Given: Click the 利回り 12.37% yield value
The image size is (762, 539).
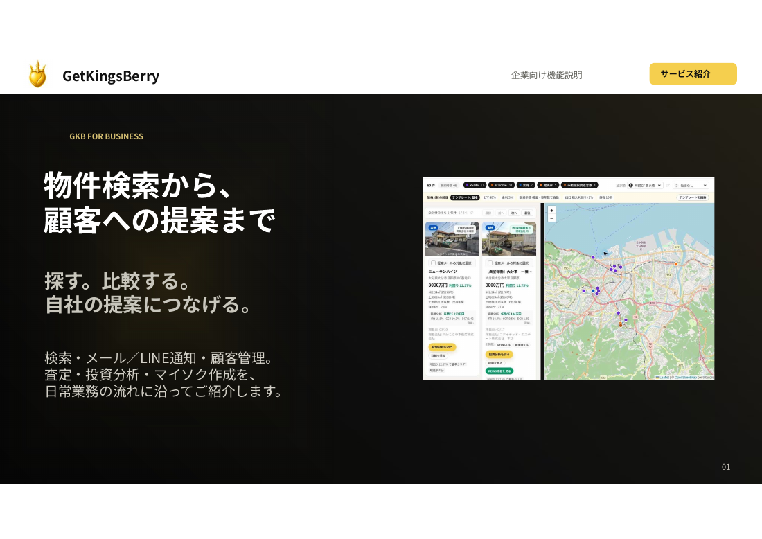Looking at the screenshot, I should coord(460,285).
